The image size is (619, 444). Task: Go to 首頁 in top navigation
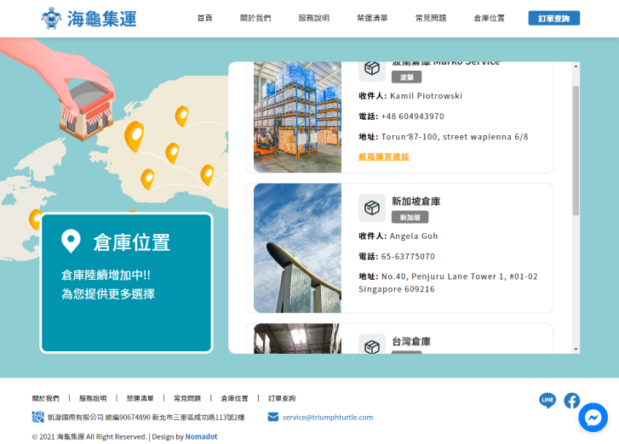tap(204, 18)
